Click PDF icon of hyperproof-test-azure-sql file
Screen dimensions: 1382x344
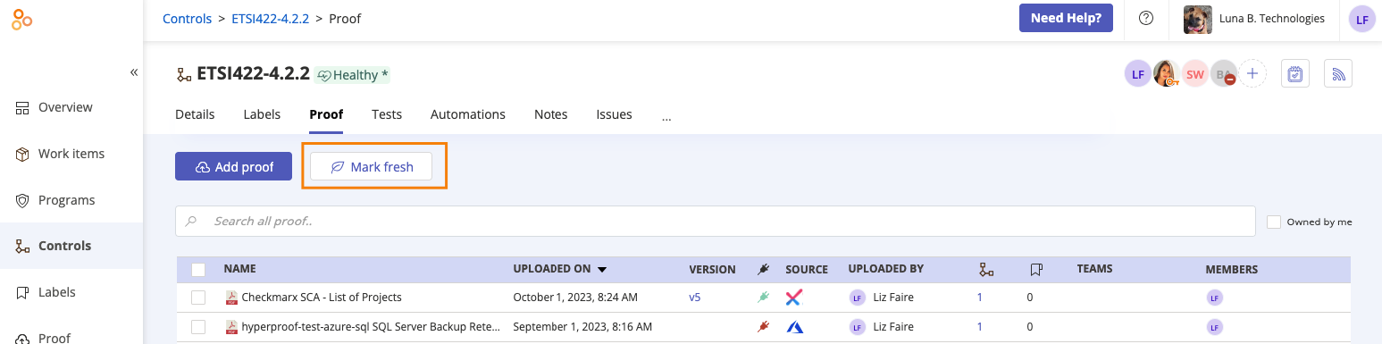click(231, 327)
